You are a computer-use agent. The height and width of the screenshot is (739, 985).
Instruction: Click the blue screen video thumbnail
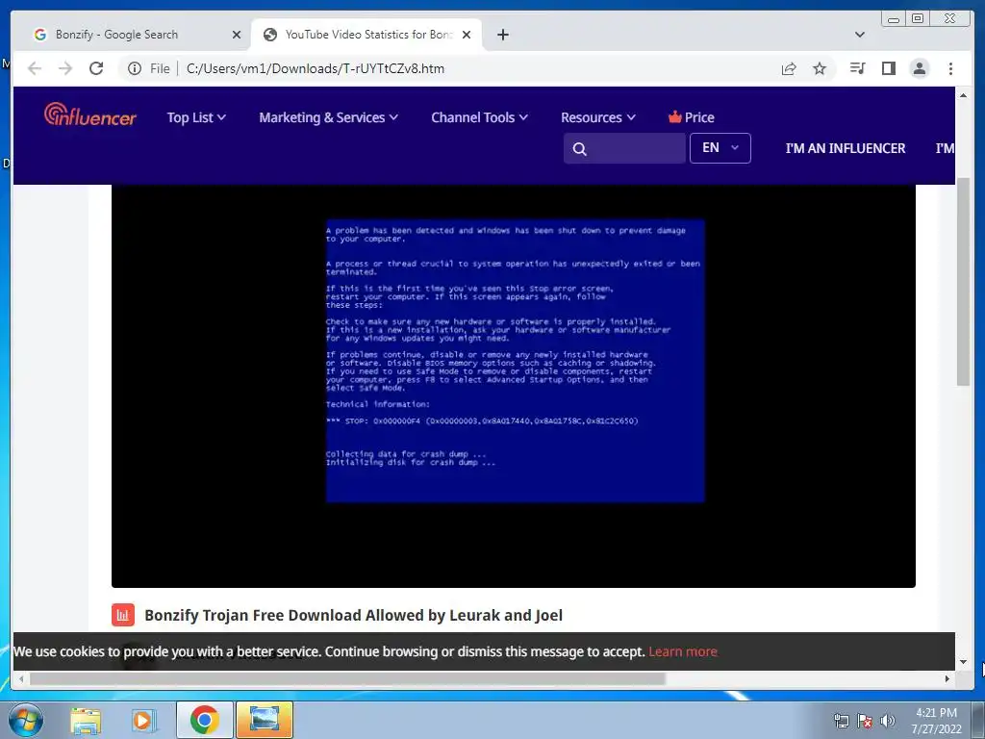tap(516, 361)
